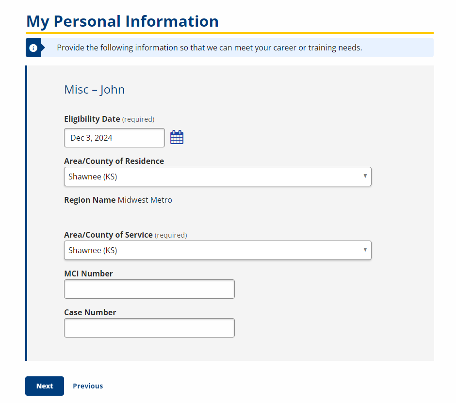
Task: Click the Misc – John section title
Action: tap(95, 90)
